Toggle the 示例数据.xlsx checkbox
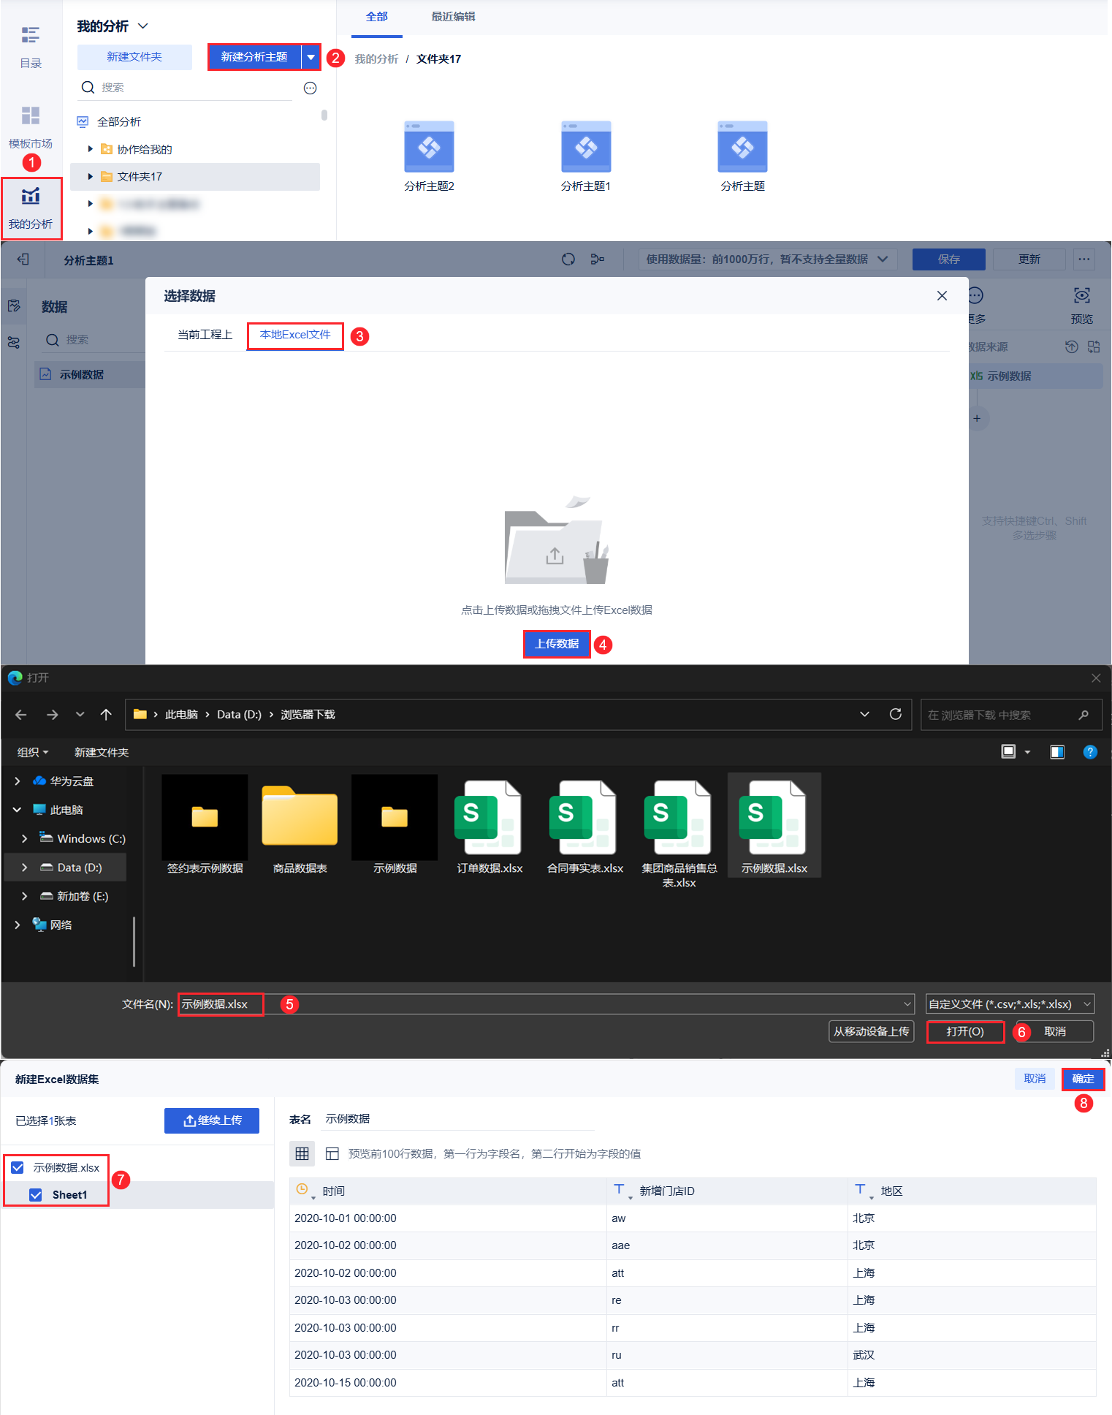The width and height of the screenshot is (1112, 1415). [x=18, y=1167]
